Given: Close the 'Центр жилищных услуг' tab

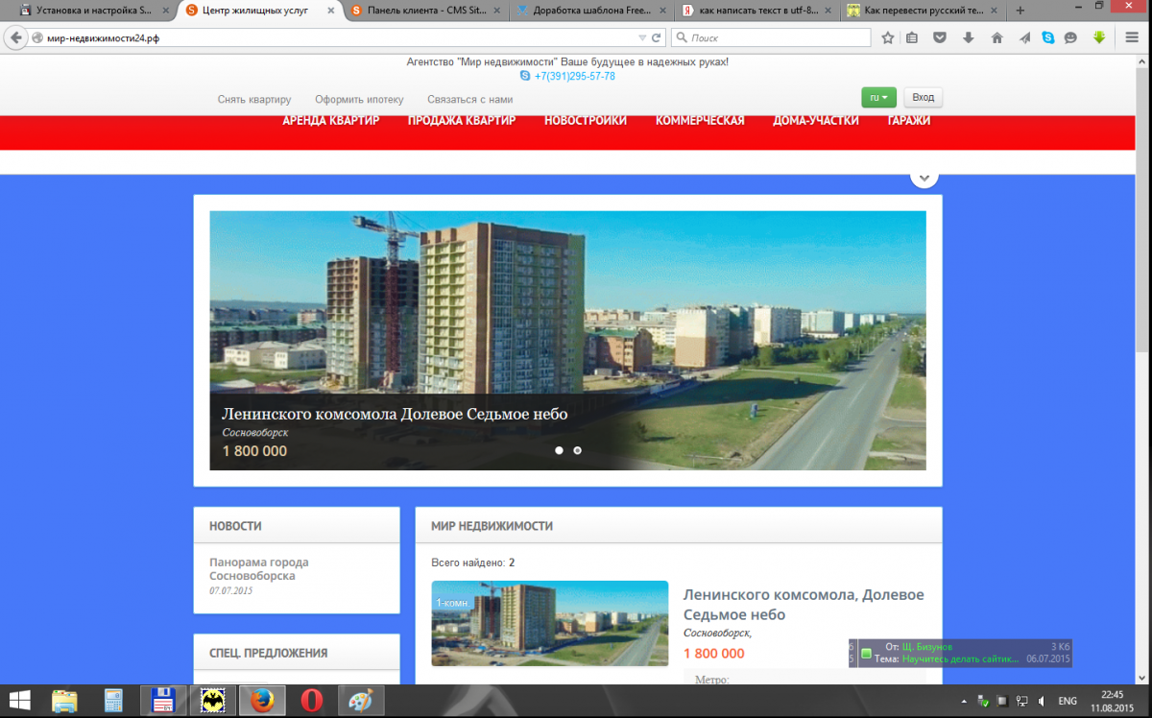Looking at the screenshot, I should 332,11.
